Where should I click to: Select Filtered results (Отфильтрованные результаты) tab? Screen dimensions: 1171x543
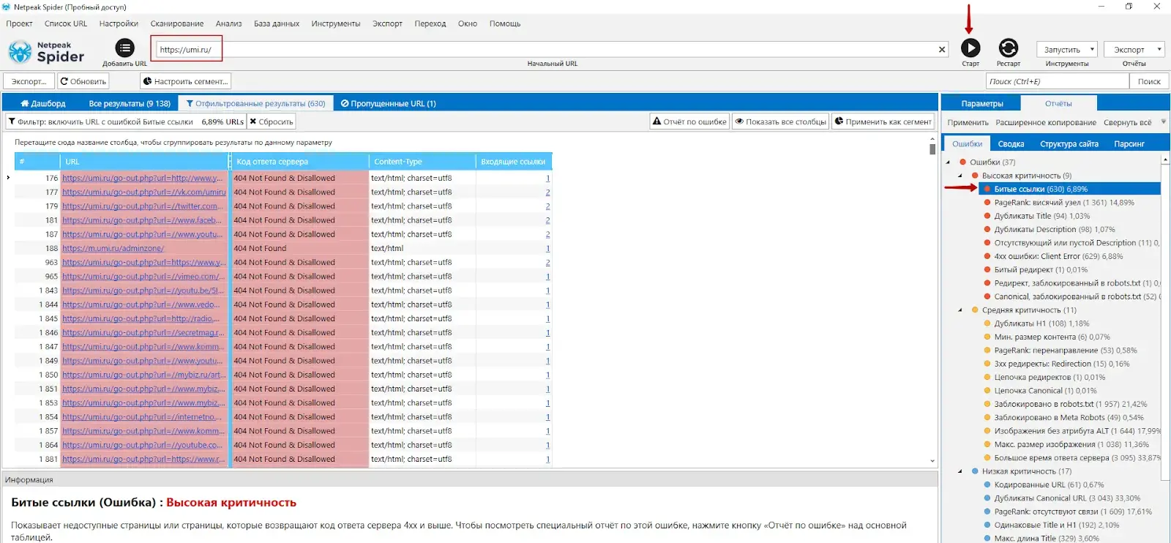[x=255, y=103]
